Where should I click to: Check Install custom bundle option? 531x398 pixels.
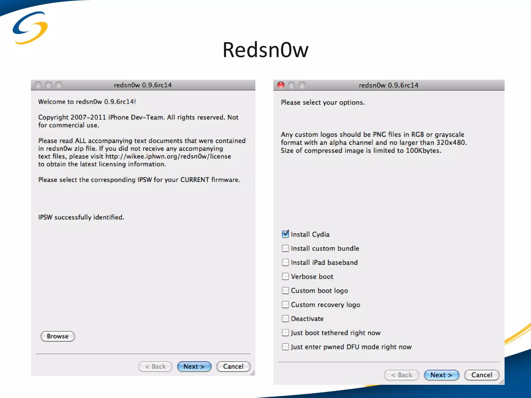tap(285, 248)
